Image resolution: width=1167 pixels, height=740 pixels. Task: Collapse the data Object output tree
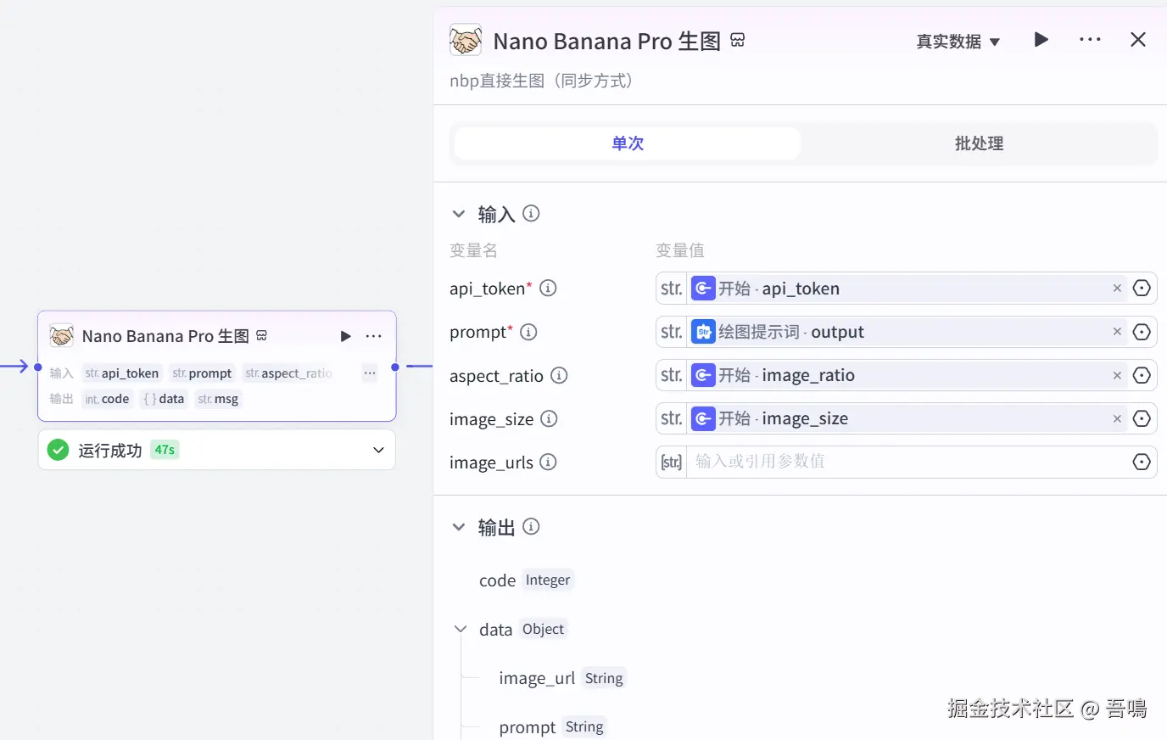point(461,629)
